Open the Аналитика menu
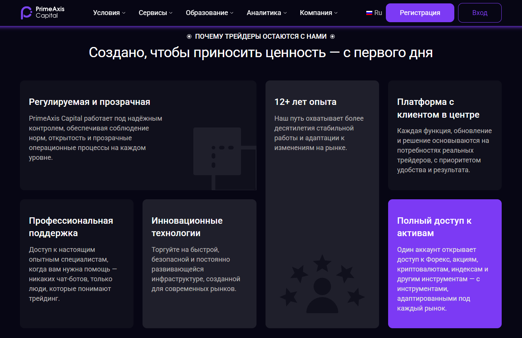This screenshot has width=522, height=338. (x=267, y=13)
